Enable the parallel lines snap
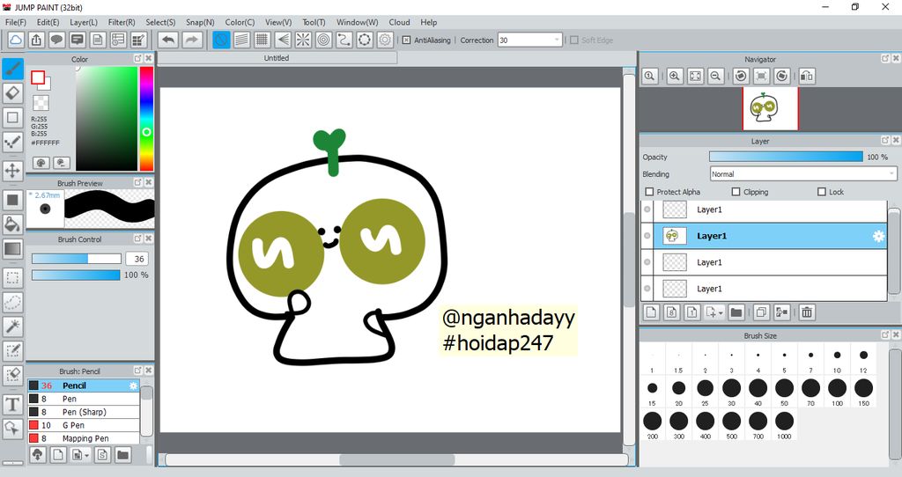Screen dimensions: 902x477 [242, 40]
